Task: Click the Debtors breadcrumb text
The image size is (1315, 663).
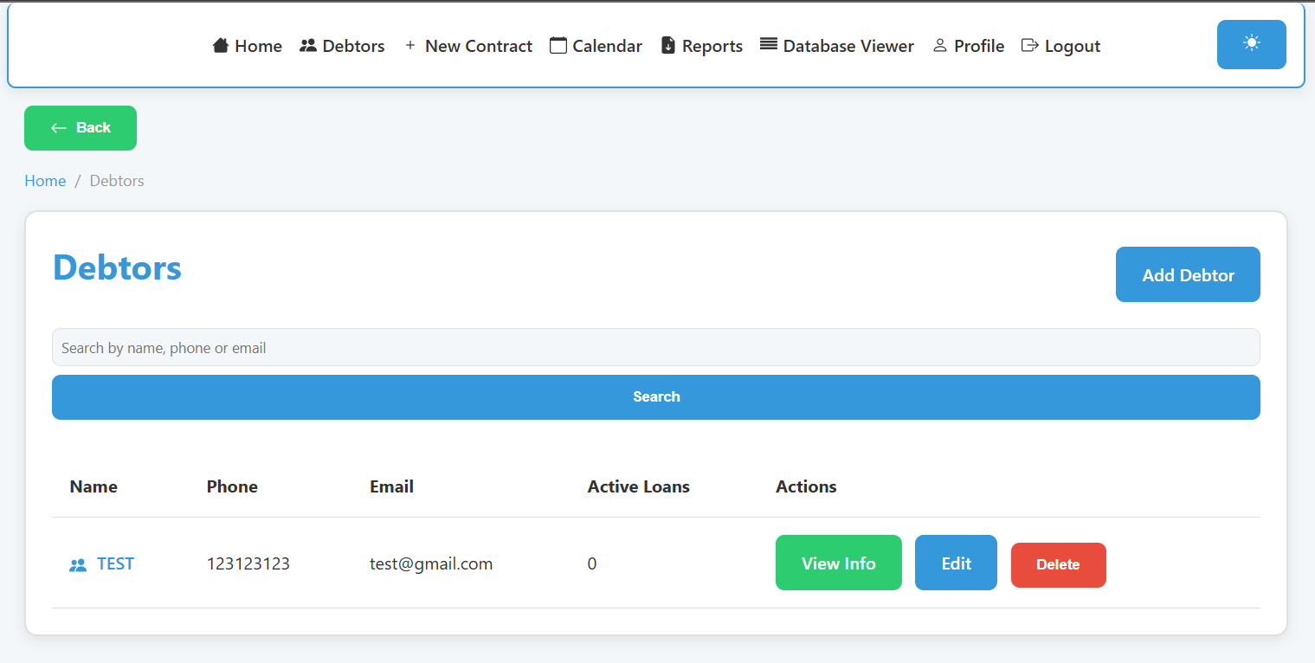Action: tap(117, 181)
